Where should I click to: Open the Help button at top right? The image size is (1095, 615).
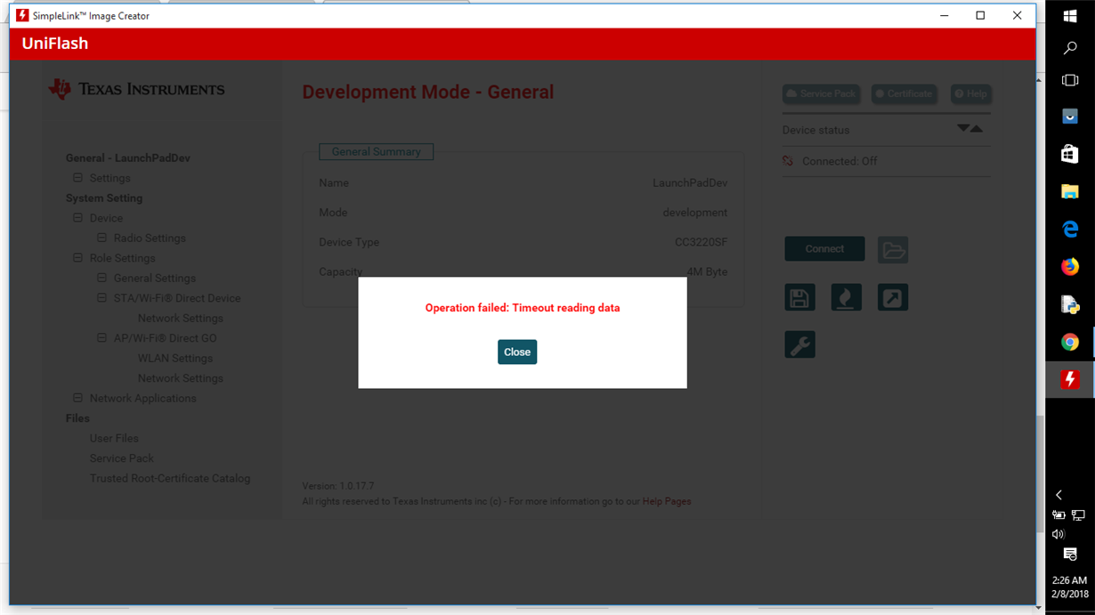click(970, 93)
